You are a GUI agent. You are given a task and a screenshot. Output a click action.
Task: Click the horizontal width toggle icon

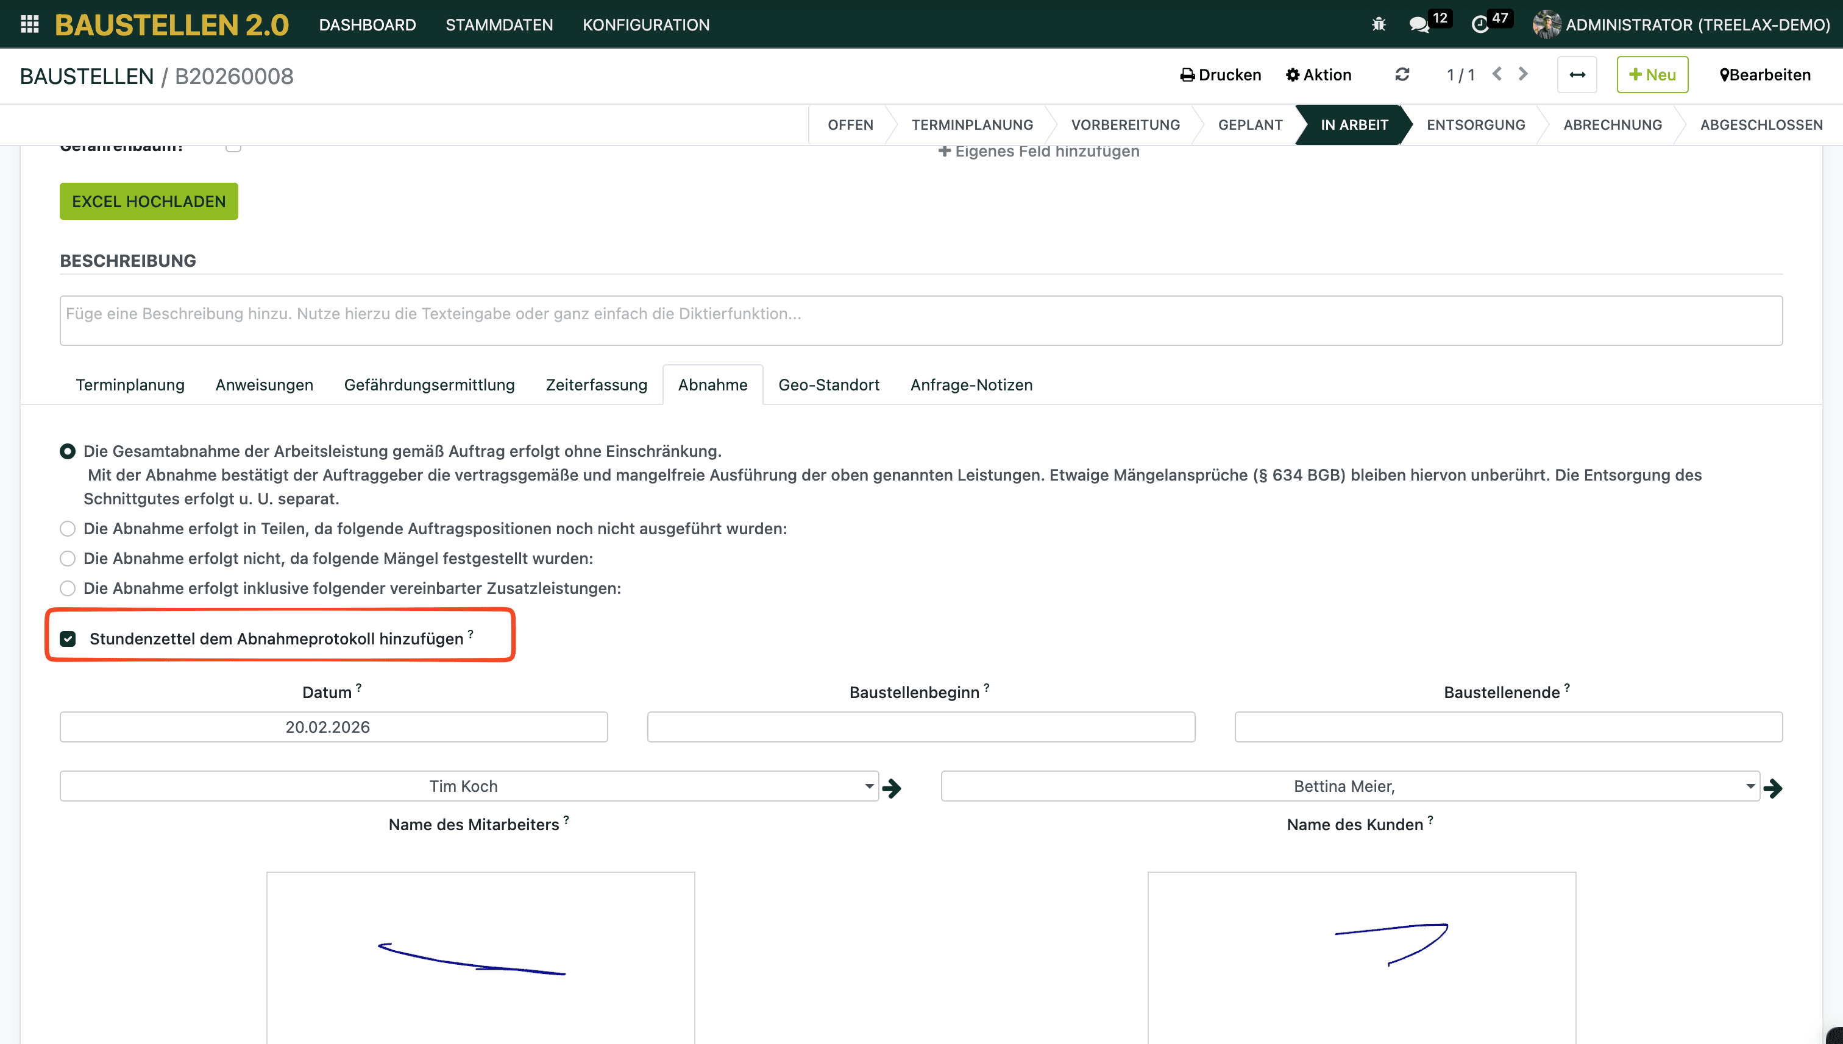1577,74
